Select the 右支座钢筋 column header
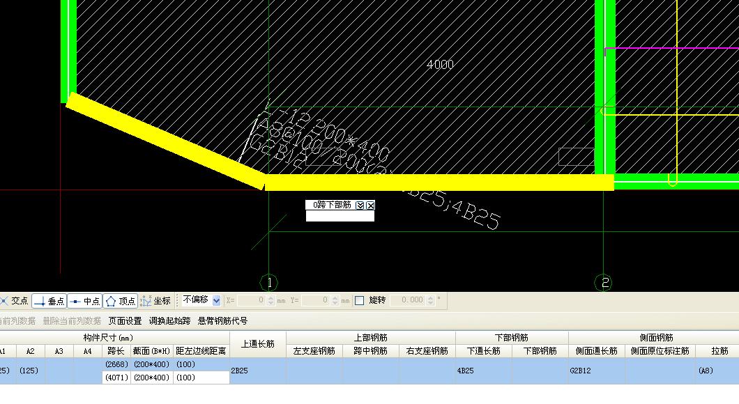 427,351
